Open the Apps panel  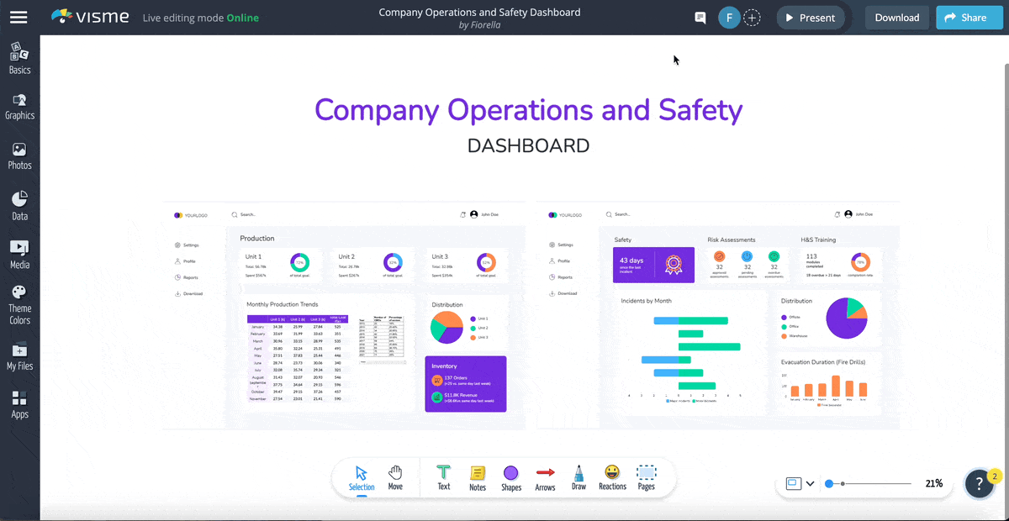pyautogui.click(x=19, y=403)
